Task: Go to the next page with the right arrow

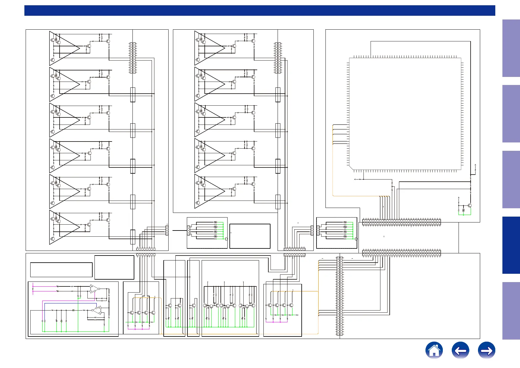Action: 487,350
